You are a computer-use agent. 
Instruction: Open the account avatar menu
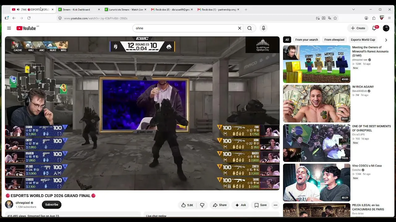[x=386, y=28]
